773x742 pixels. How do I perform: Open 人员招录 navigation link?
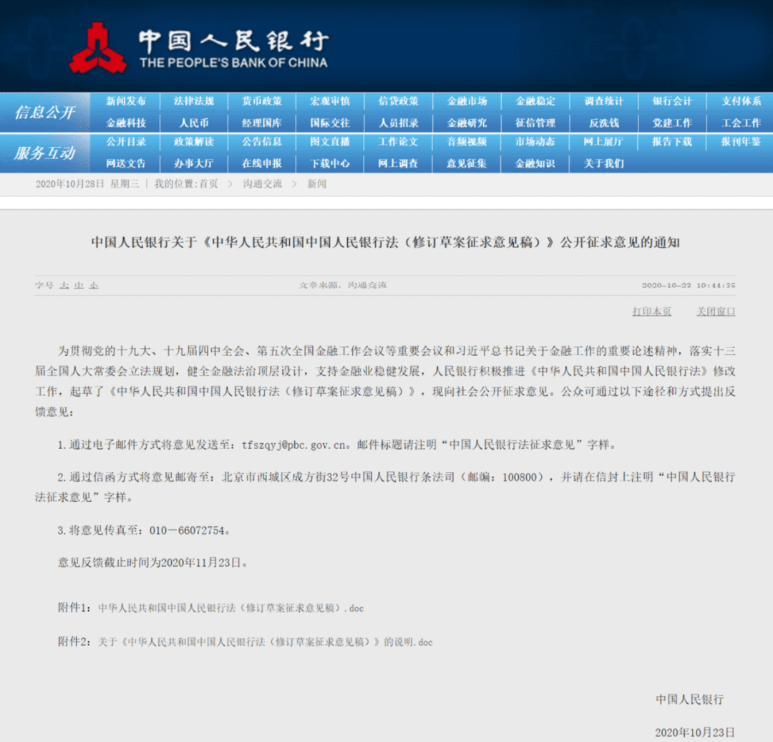coord(399,123)
